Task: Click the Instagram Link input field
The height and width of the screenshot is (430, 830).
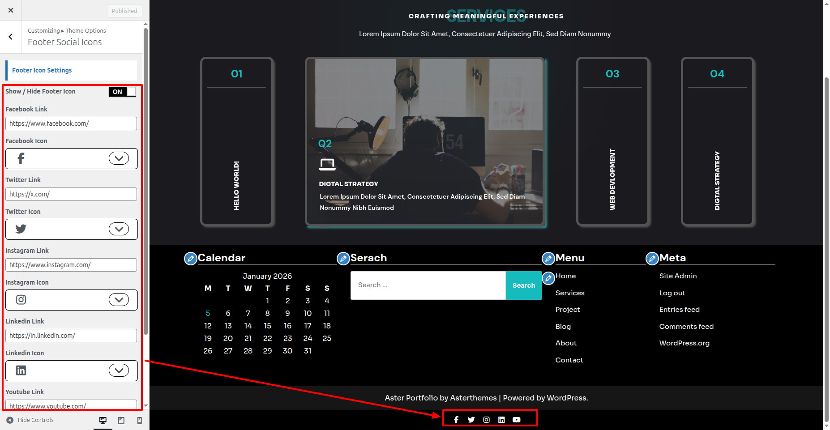Action: (x=71, y=265)
